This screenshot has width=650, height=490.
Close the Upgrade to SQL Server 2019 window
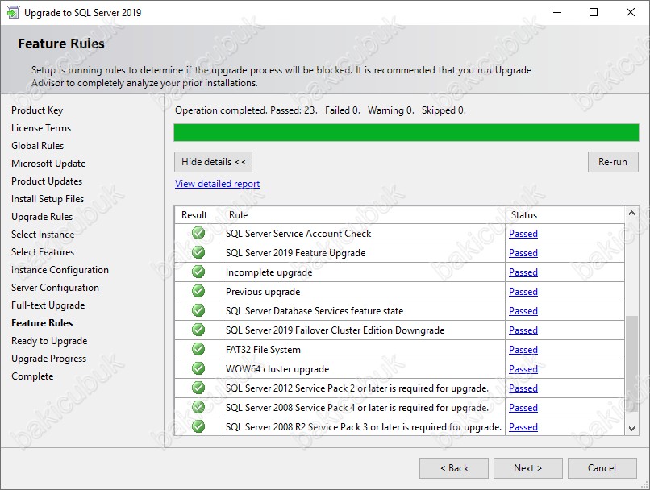click(x=631, y=12)
